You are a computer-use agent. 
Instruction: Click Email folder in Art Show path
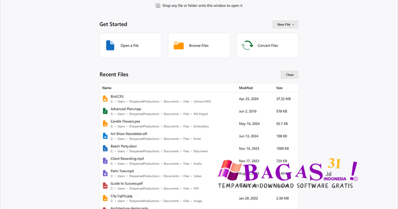click(197, 139)
